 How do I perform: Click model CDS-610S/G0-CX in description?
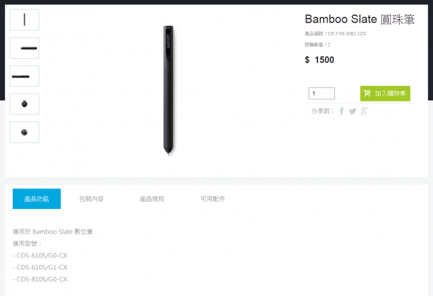coord(42,256)
